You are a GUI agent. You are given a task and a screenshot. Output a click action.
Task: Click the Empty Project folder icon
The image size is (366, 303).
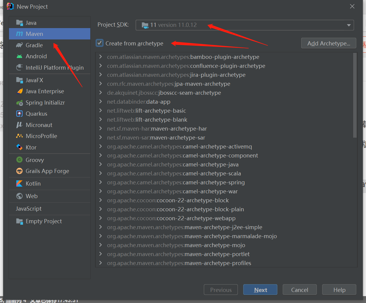click(19, 221)
